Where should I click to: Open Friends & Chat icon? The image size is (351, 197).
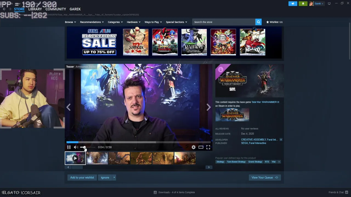(x=347, y=192)
